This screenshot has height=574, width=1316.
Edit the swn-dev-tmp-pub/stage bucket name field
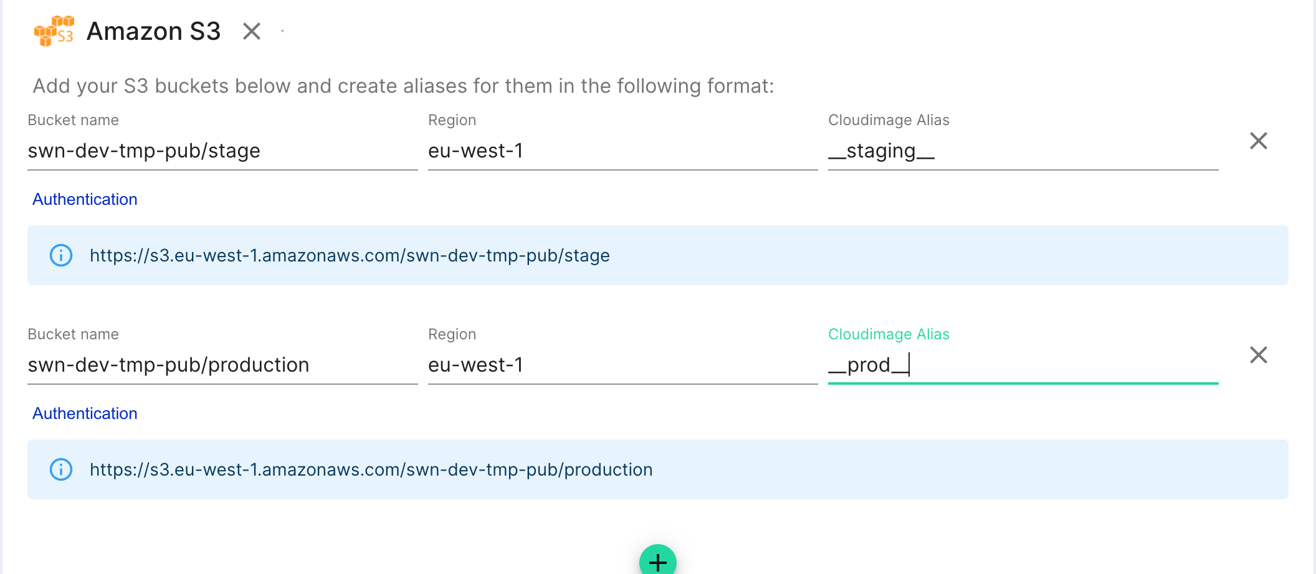coord(222,151)
